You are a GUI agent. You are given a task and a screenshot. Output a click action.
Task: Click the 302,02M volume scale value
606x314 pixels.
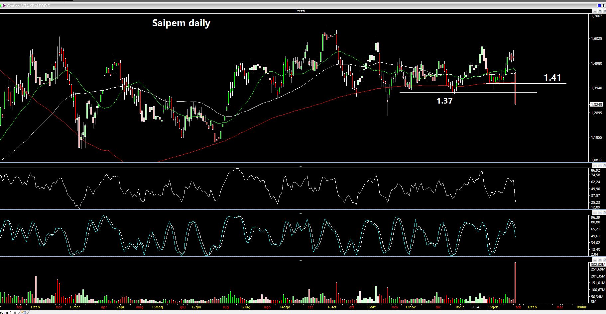pos(598,265)
